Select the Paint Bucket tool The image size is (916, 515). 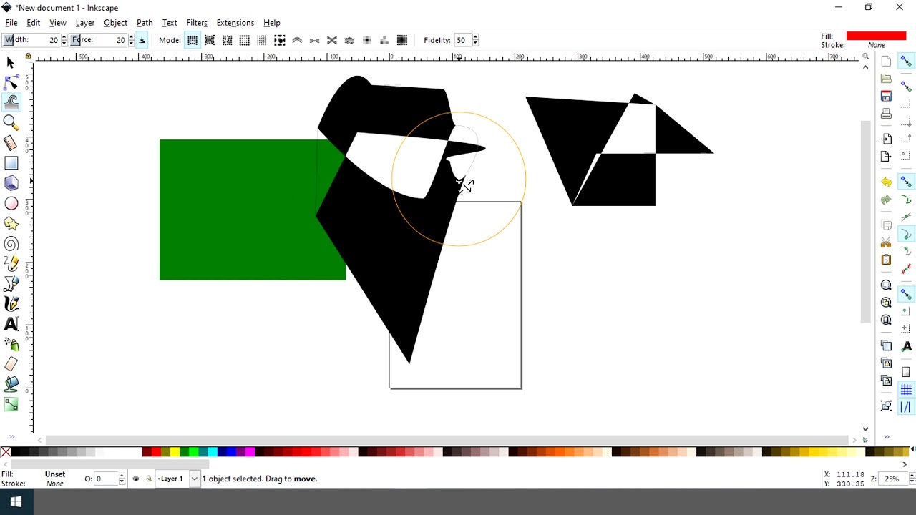click(11, 384)
